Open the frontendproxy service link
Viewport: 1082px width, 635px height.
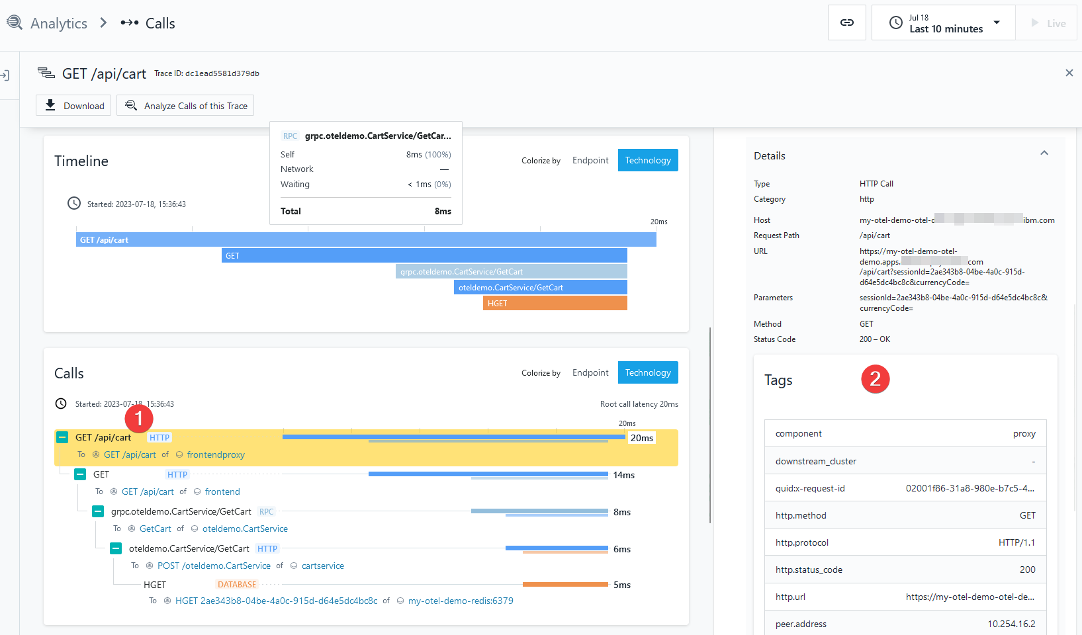(x=216, y=454)
